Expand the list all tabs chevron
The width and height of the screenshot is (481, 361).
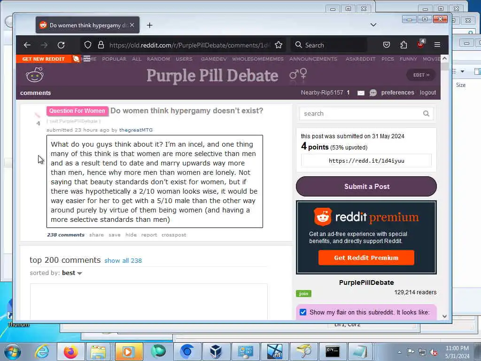click(x=373, y=25)
